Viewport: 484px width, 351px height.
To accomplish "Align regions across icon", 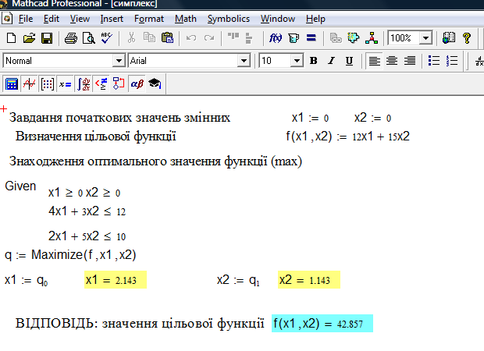I will pos(233,37).
